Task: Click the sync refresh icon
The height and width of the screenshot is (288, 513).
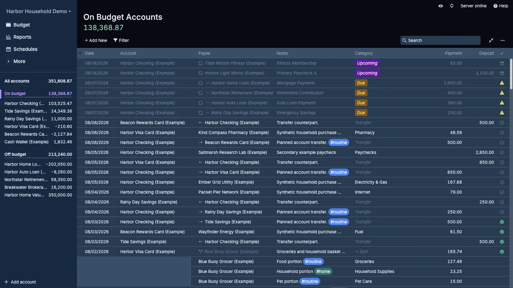Action: pos(452,6)
